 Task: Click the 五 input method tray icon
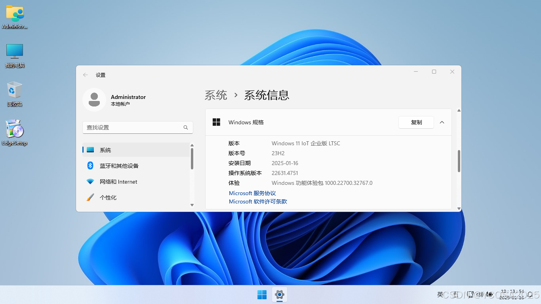pos(455,294)
